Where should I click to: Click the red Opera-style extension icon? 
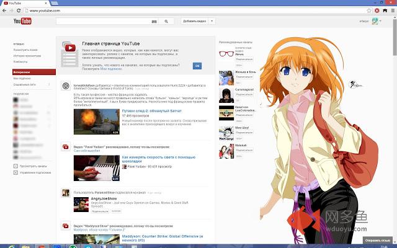tap(377, 11)
